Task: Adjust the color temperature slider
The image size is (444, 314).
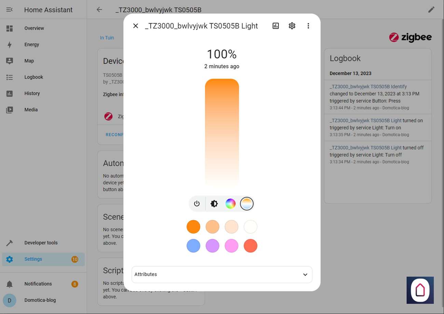Action: [x=222, y=134]
